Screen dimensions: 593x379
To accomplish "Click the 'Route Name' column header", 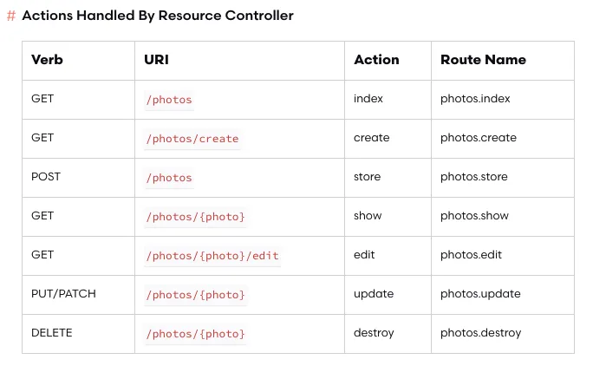I will click(483, 60).
